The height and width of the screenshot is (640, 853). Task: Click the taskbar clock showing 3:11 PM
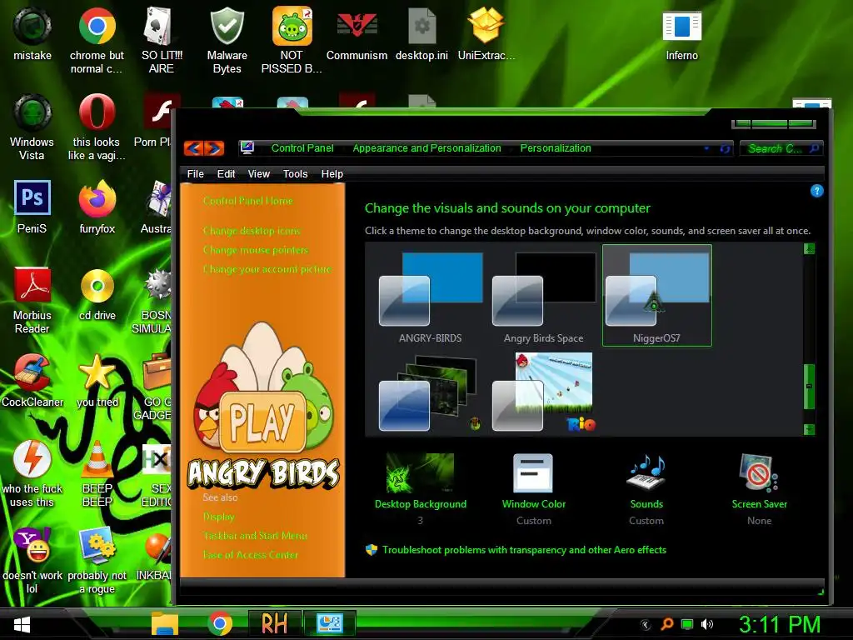coord(780,624)
